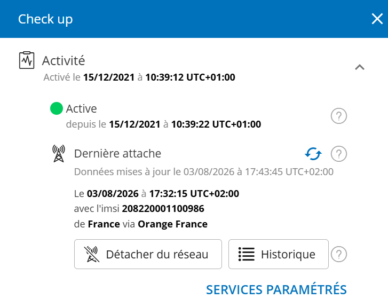388x299 pixels.
Task: Open the SERVICES PARAMÉTRÉS link
Action: click(276, 289)
